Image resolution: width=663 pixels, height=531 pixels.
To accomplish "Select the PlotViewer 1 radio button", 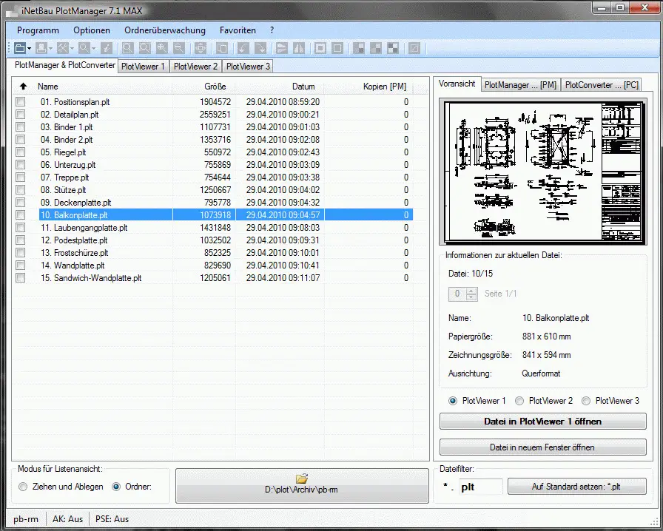I will [x=452, y=401].
